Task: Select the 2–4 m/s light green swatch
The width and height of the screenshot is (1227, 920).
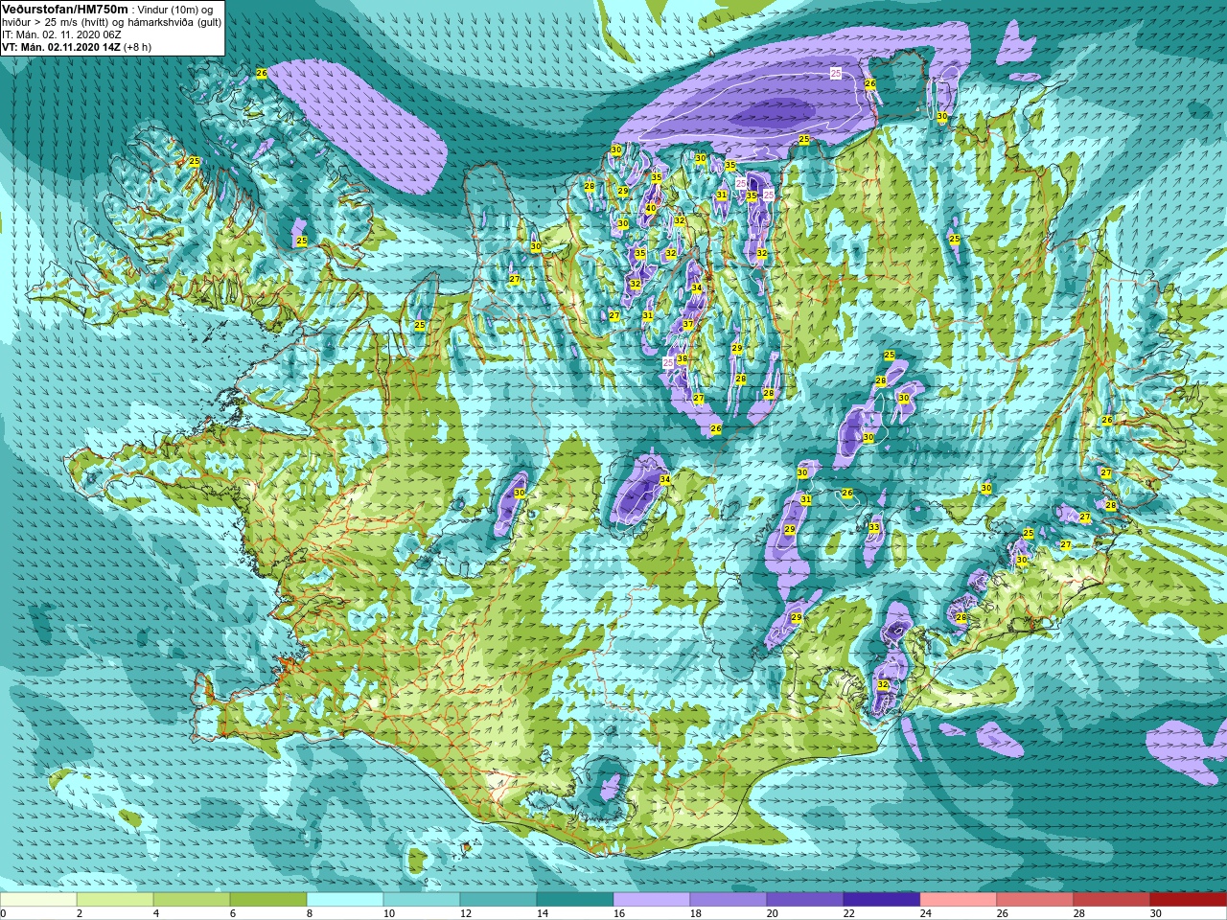Action: 115,900
